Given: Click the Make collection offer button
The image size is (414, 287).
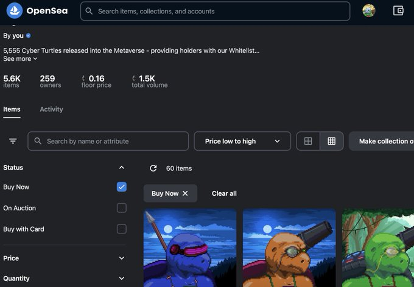Looking at the screenshot, I should (381, 141).
